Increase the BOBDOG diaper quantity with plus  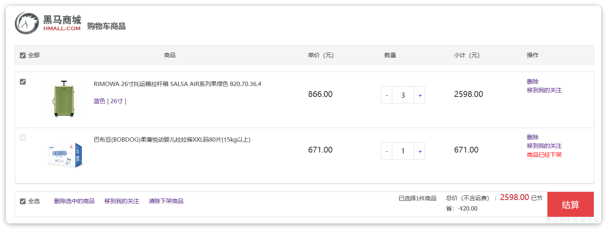click(x=420, y=151)
